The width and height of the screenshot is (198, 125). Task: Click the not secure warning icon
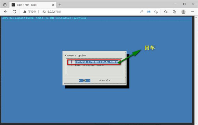[25, 12]
